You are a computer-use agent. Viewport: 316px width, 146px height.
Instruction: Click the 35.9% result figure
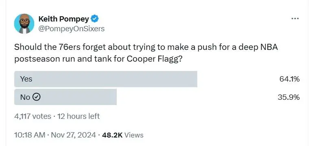tap(289, 97)
